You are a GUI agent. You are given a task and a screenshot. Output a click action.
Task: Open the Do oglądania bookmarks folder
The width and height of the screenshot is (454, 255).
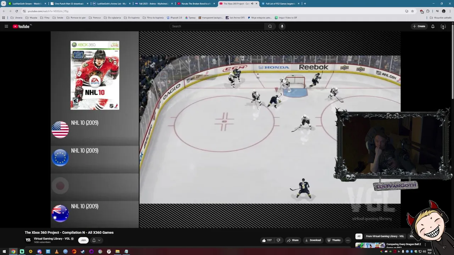tap(112, 17)
